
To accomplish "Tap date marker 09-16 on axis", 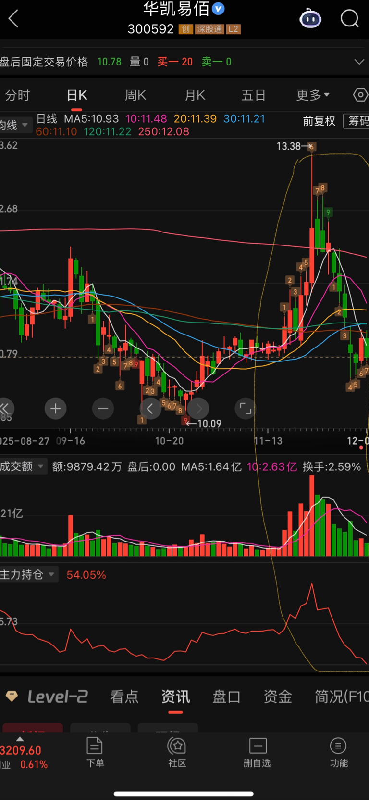I will click(71, 441).
